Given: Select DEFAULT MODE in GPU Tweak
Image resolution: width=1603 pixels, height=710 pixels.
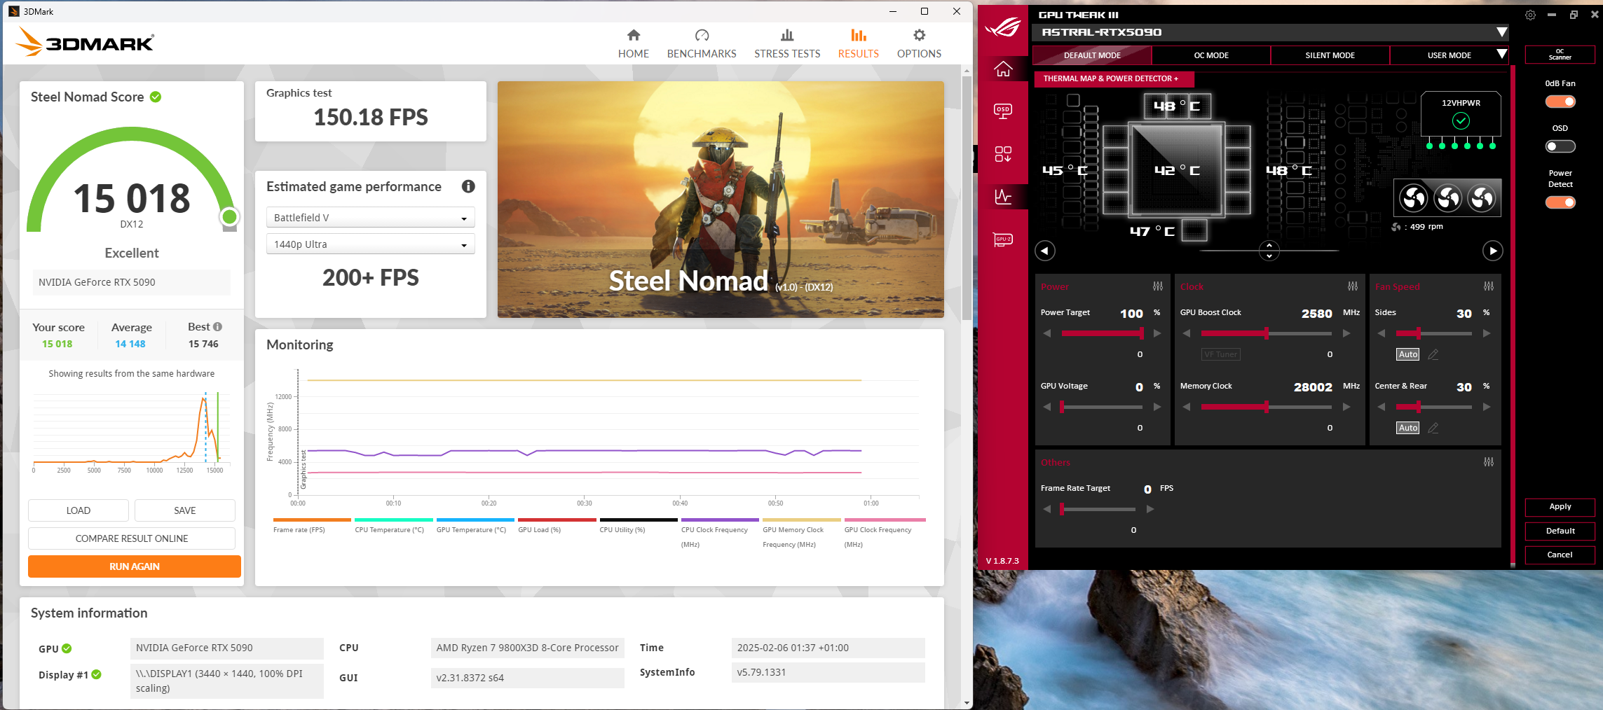Looking at the screenshot, I should 1092,55.
